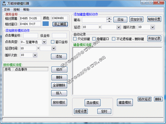The image size is (166, 124).
Task: Click the mouse 延迟时间 value field
Action: [28, 48]
